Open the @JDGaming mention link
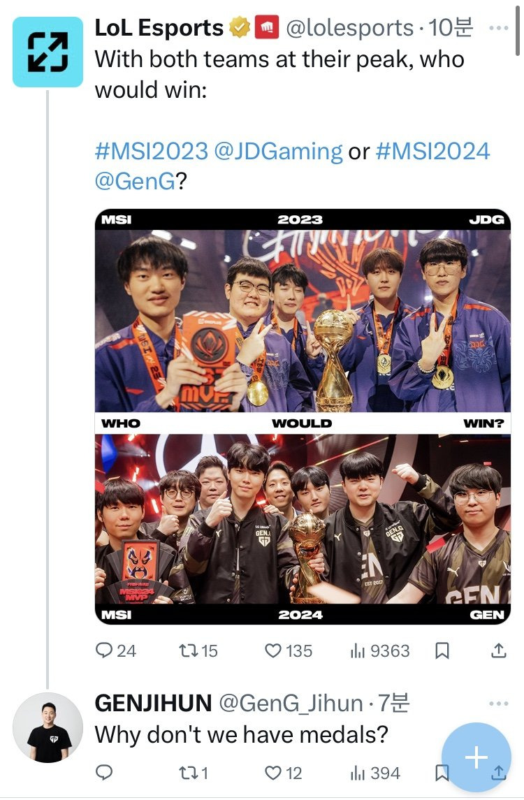Image resolution: width=524 pixels, height=800 pixels. [278, 152]
